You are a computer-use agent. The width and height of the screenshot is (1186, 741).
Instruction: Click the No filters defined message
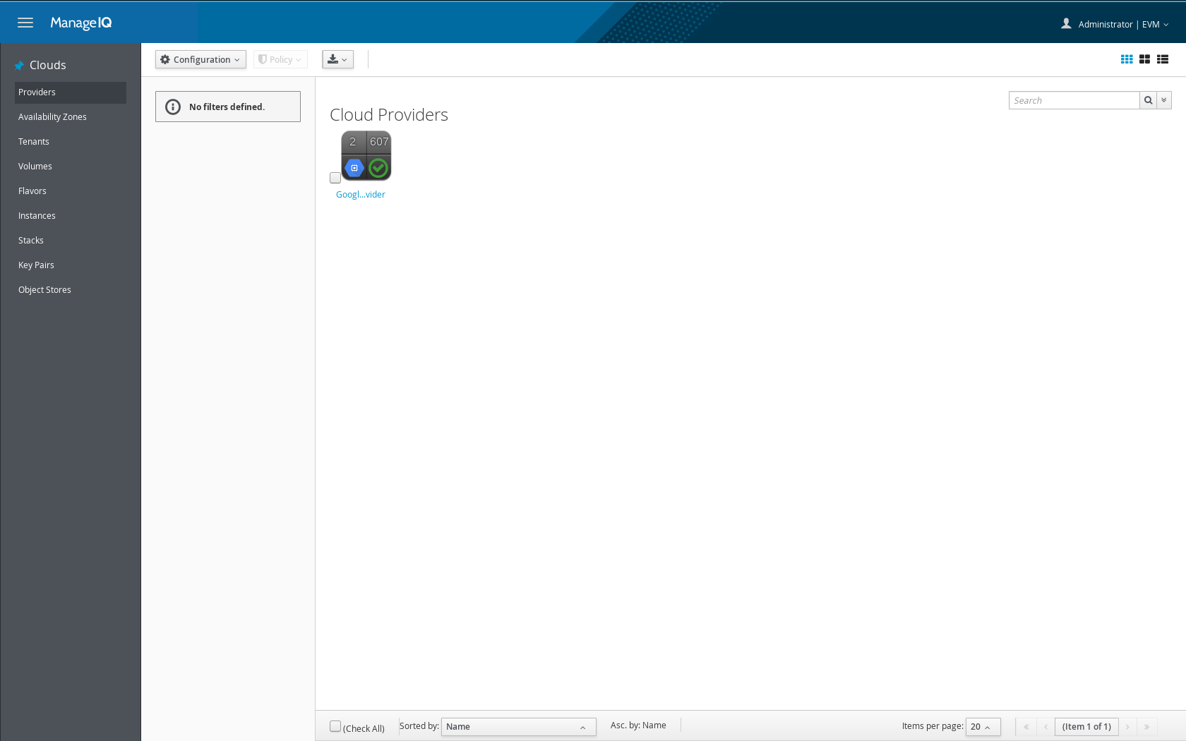(x=227, y=107)
